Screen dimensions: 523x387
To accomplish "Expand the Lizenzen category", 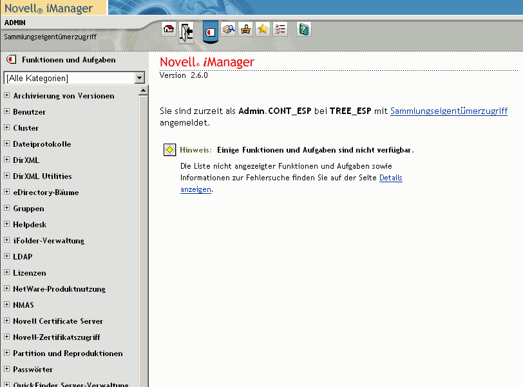I will (x=6, y=272).
